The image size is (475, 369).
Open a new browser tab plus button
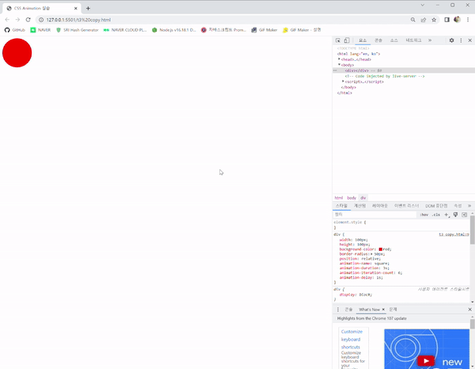pos(88,9)
